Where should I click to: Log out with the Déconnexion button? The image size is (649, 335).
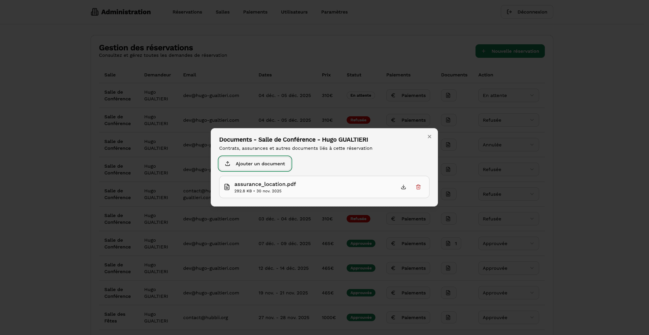[527, 12]
